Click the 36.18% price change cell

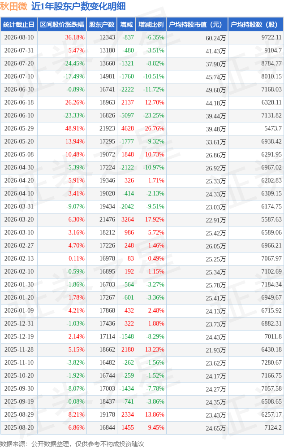coord(75,37)
